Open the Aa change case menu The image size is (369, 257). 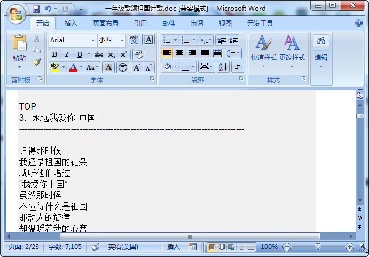pyautogui.click(x=92, y=67)
